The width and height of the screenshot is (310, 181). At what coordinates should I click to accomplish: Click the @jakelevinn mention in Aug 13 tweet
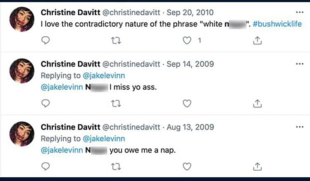62,150
